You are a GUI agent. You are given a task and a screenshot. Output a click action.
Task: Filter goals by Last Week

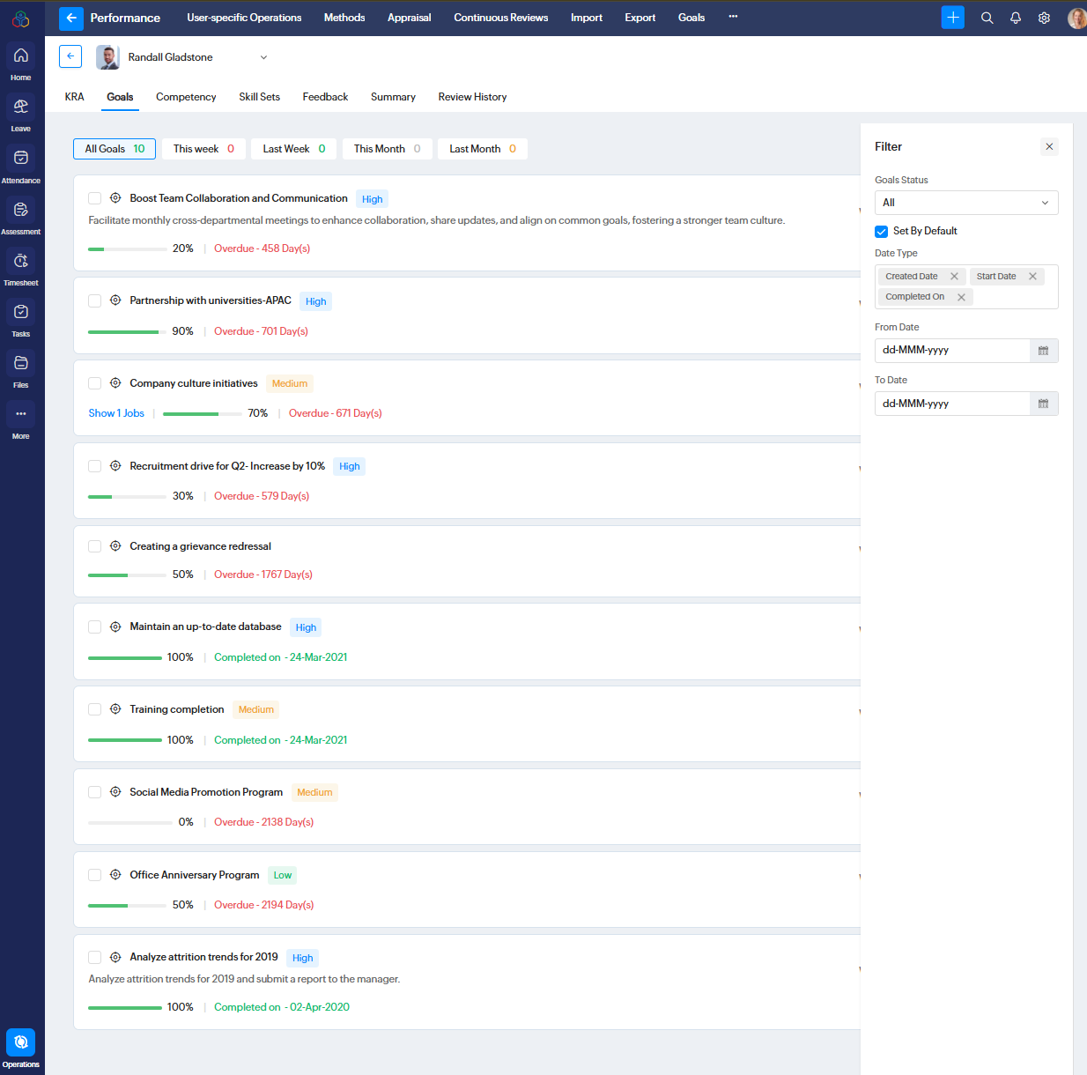tap(293, 149)
